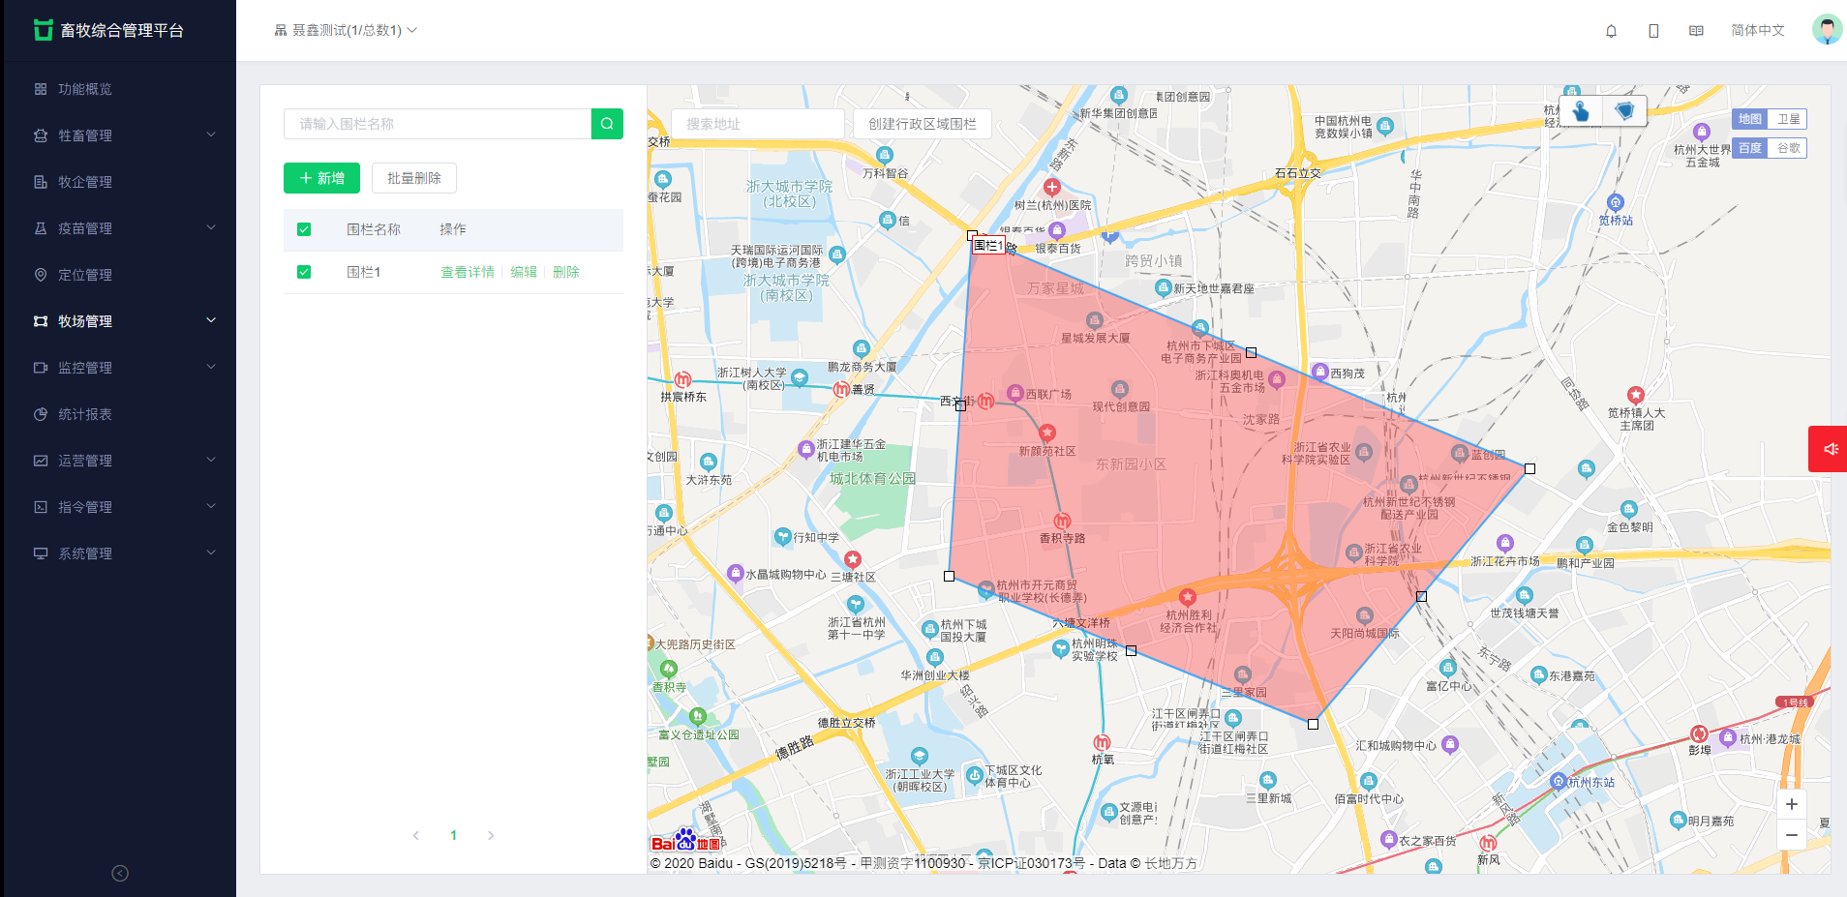This screenshot has width=1847, height=897.
Task: Click the mobile phone icon in header
Action: click(1653, 31)
